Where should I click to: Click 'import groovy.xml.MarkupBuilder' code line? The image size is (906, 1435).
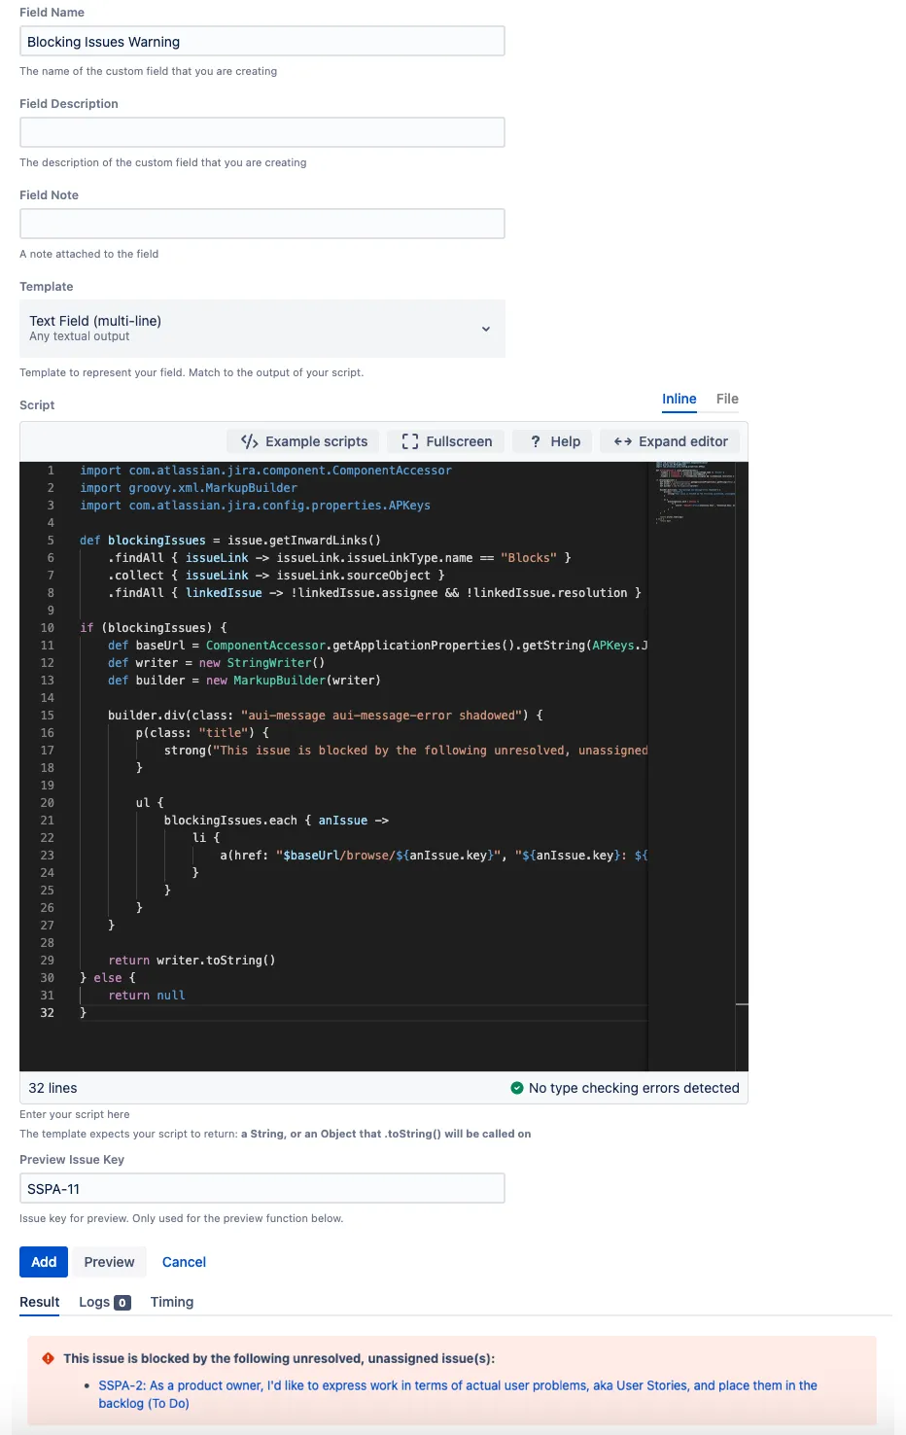[189, 488]
